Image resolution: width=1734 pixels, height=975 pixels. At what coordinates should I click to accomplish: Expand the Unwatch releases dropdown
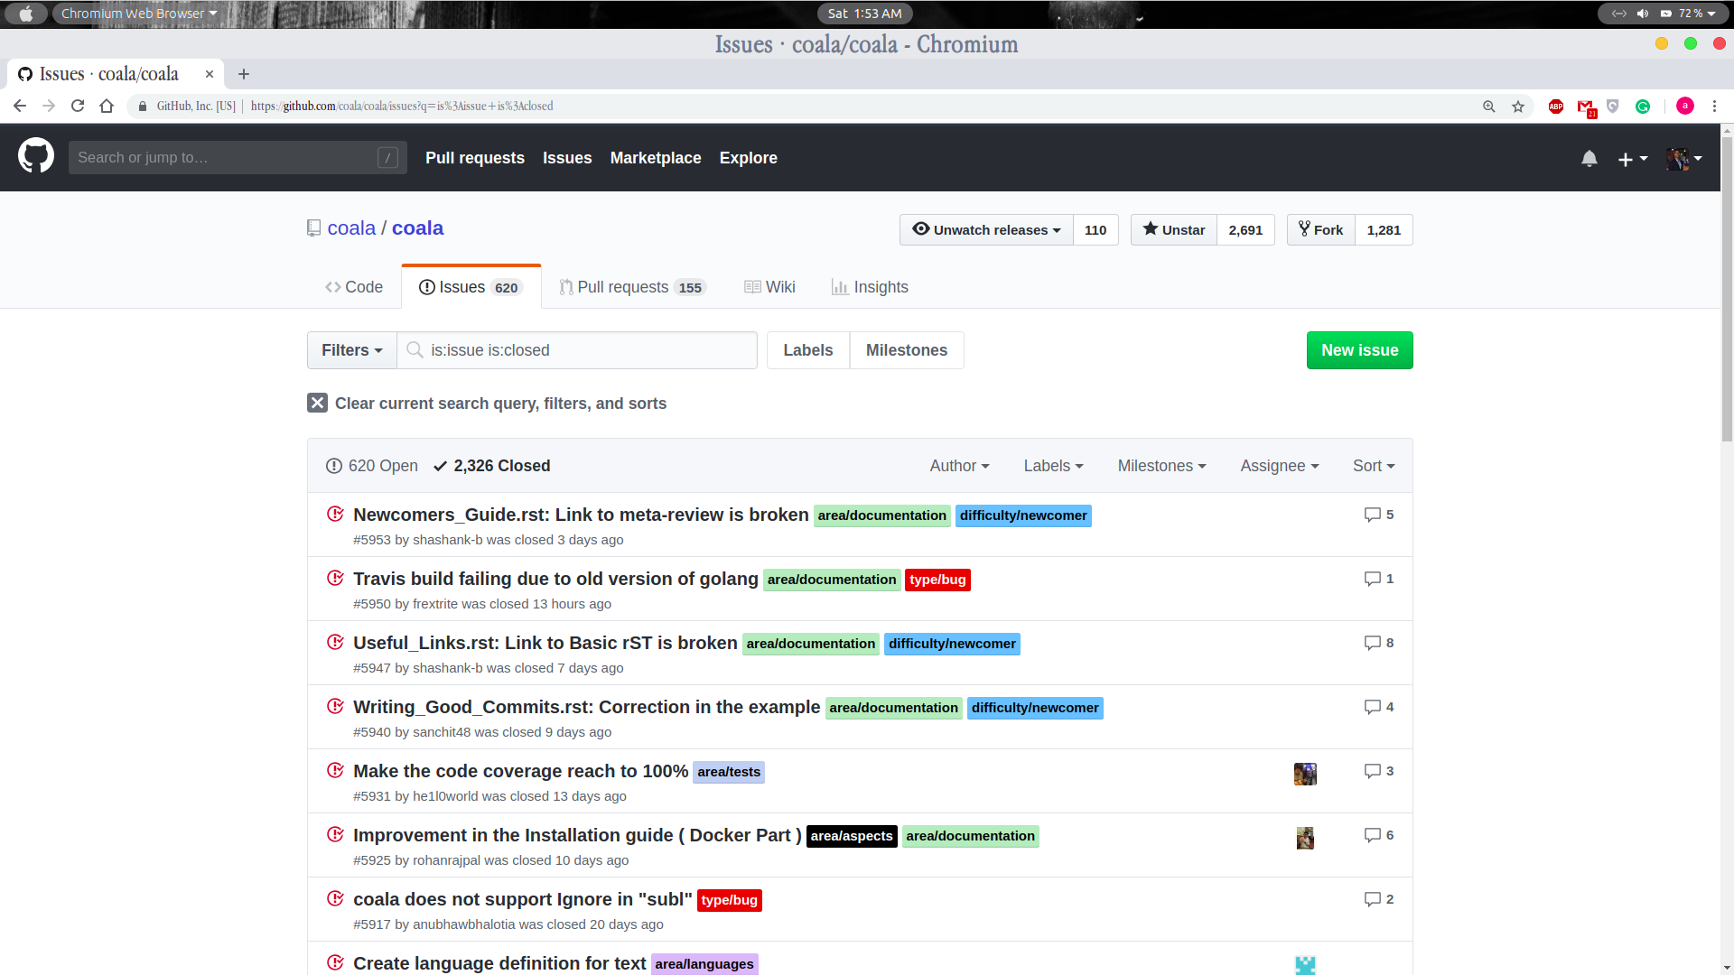click(x=985, y=229)
